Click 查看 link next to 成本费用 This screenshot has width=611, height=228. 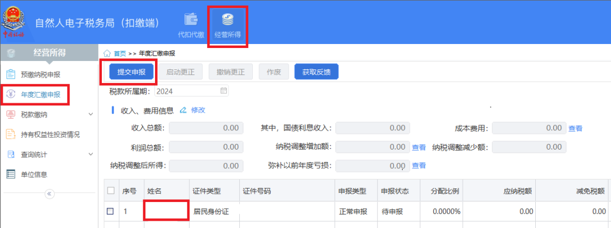coord(575,128)
